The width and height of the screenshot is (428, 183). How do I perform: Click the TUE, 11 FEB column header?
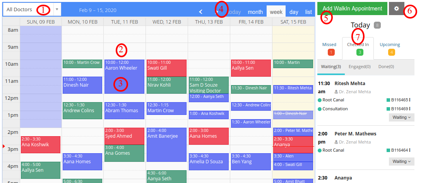(x=125, y=22)
